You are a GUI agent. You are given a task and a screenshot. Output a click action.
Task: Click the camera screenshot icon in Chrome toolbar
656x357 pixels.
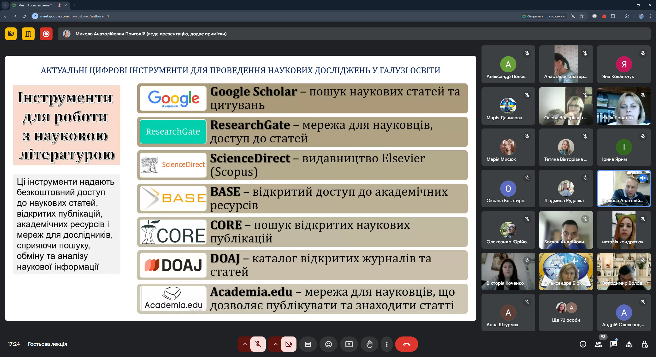[x=627, y=16]
